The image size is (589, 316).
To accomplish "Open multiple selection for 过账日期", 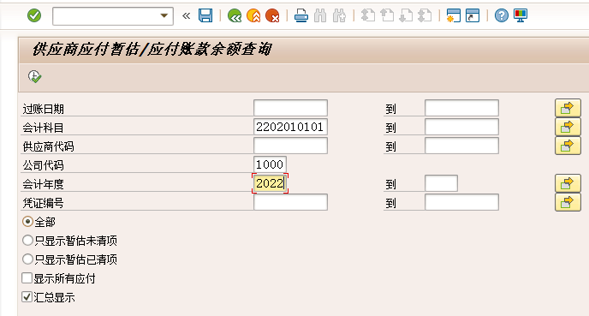I will click(x=568, y=108).
